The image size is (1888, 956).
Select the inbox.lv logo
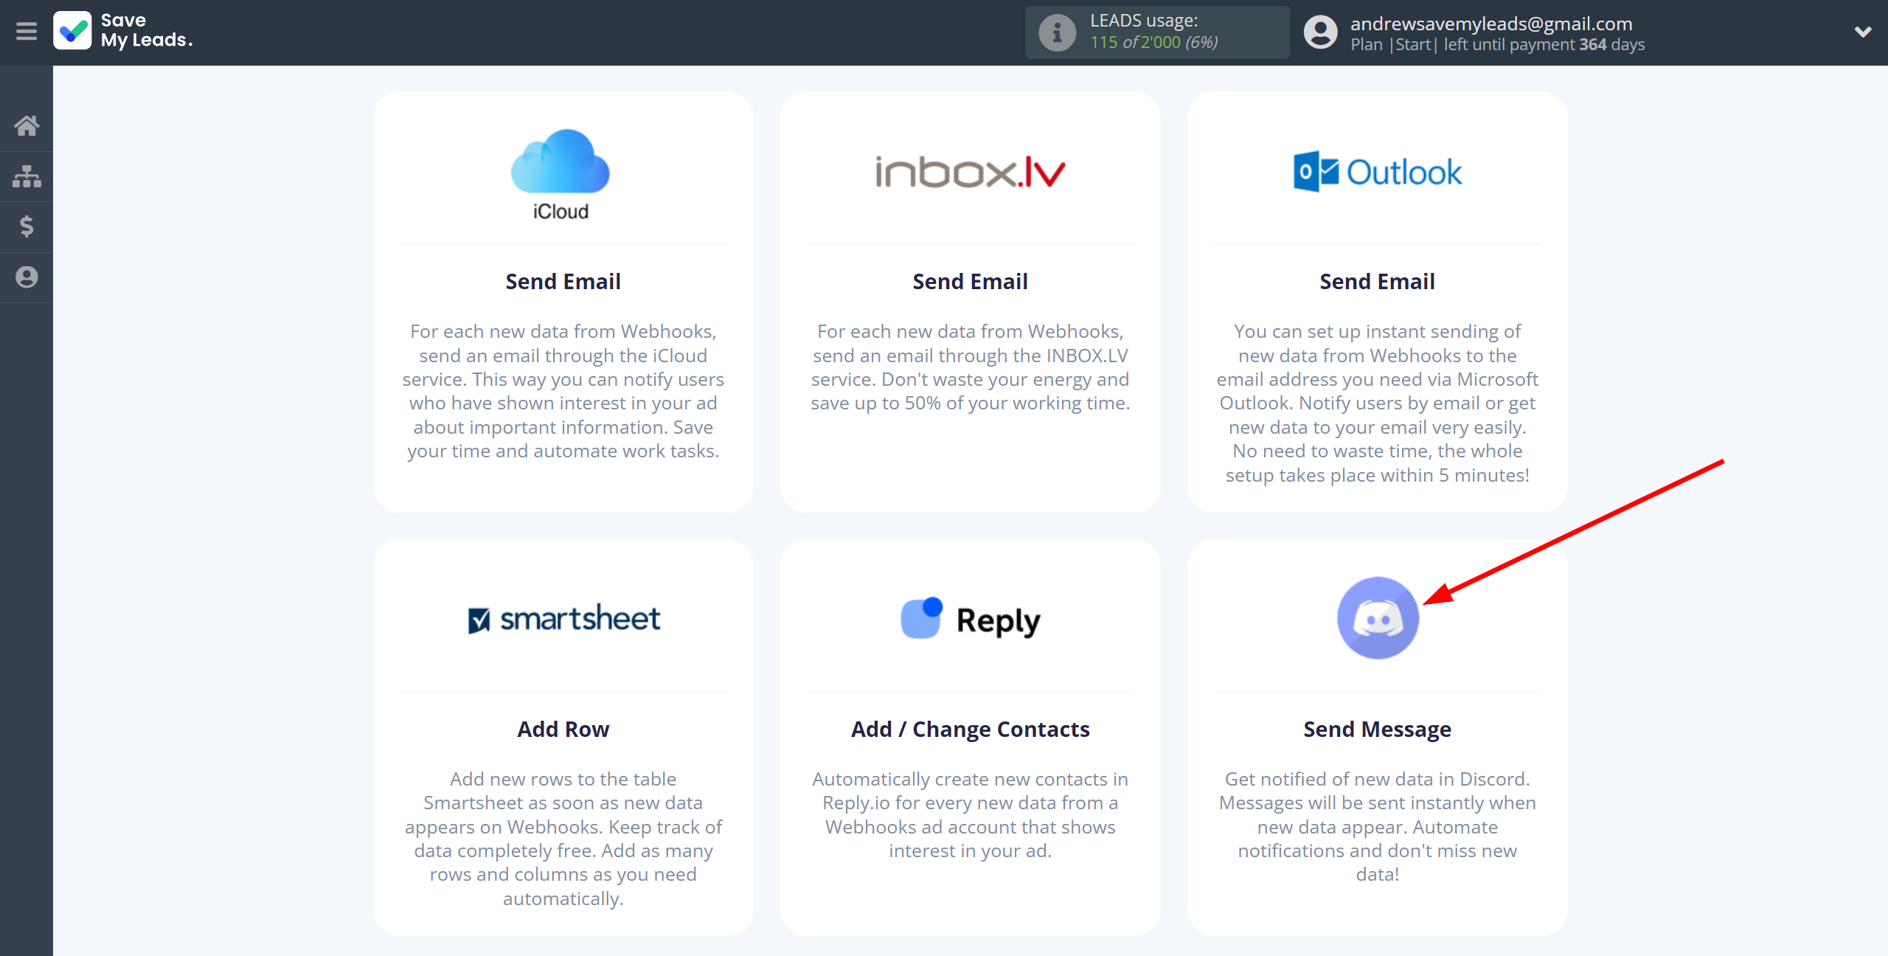click(x=970, y=172)
